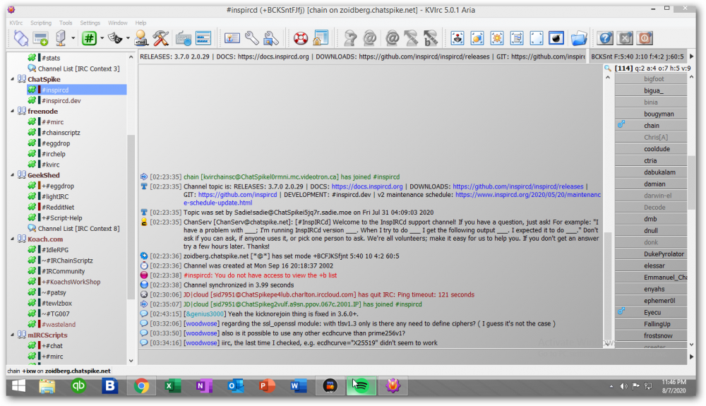Click the magnifier icon above the user list
Image resolution: width=706 pixels, height=406 pixels.
(608, 68)
